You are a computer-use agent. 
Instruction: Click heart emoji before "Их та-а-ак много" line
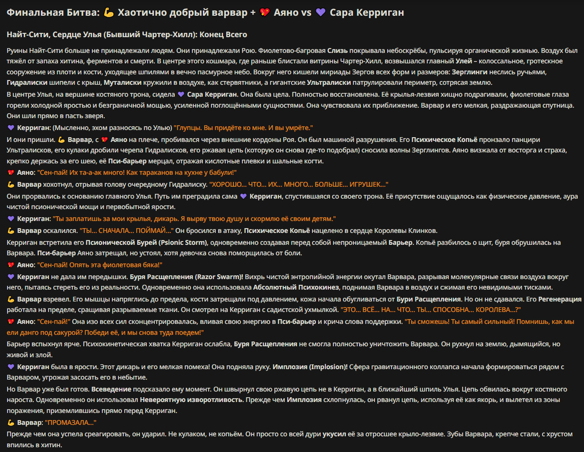click(x=11, y=172)
